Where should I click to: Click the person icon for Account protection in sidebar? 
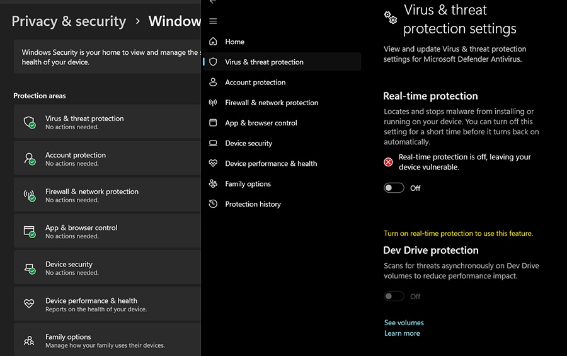click(x=213, y=82)
